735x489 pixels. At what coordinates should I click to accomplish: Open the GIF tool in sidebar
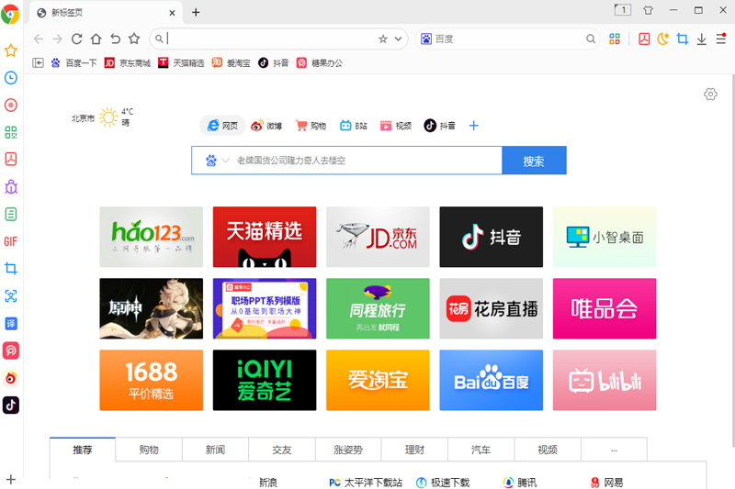click(11, 241)
